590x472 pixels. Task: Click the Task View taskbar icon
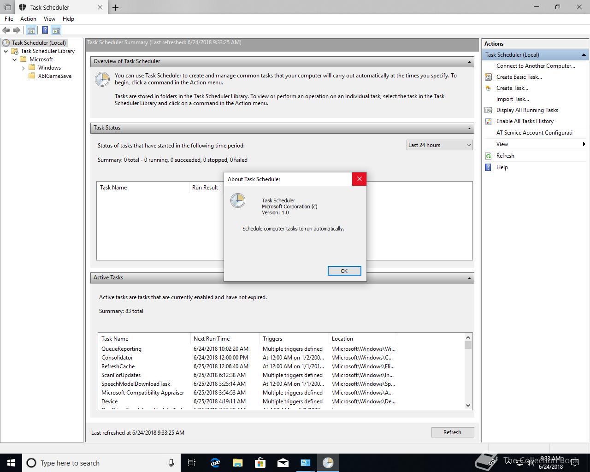click(x=192, y=463)
